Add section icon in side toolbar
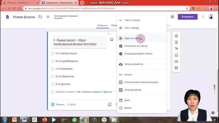Screen dimensions: 219x123 point(176,68)
